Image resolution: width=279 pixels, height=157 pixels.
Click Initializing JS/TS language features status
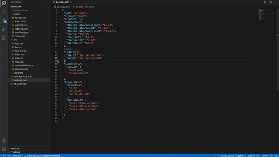pos(42,156)
